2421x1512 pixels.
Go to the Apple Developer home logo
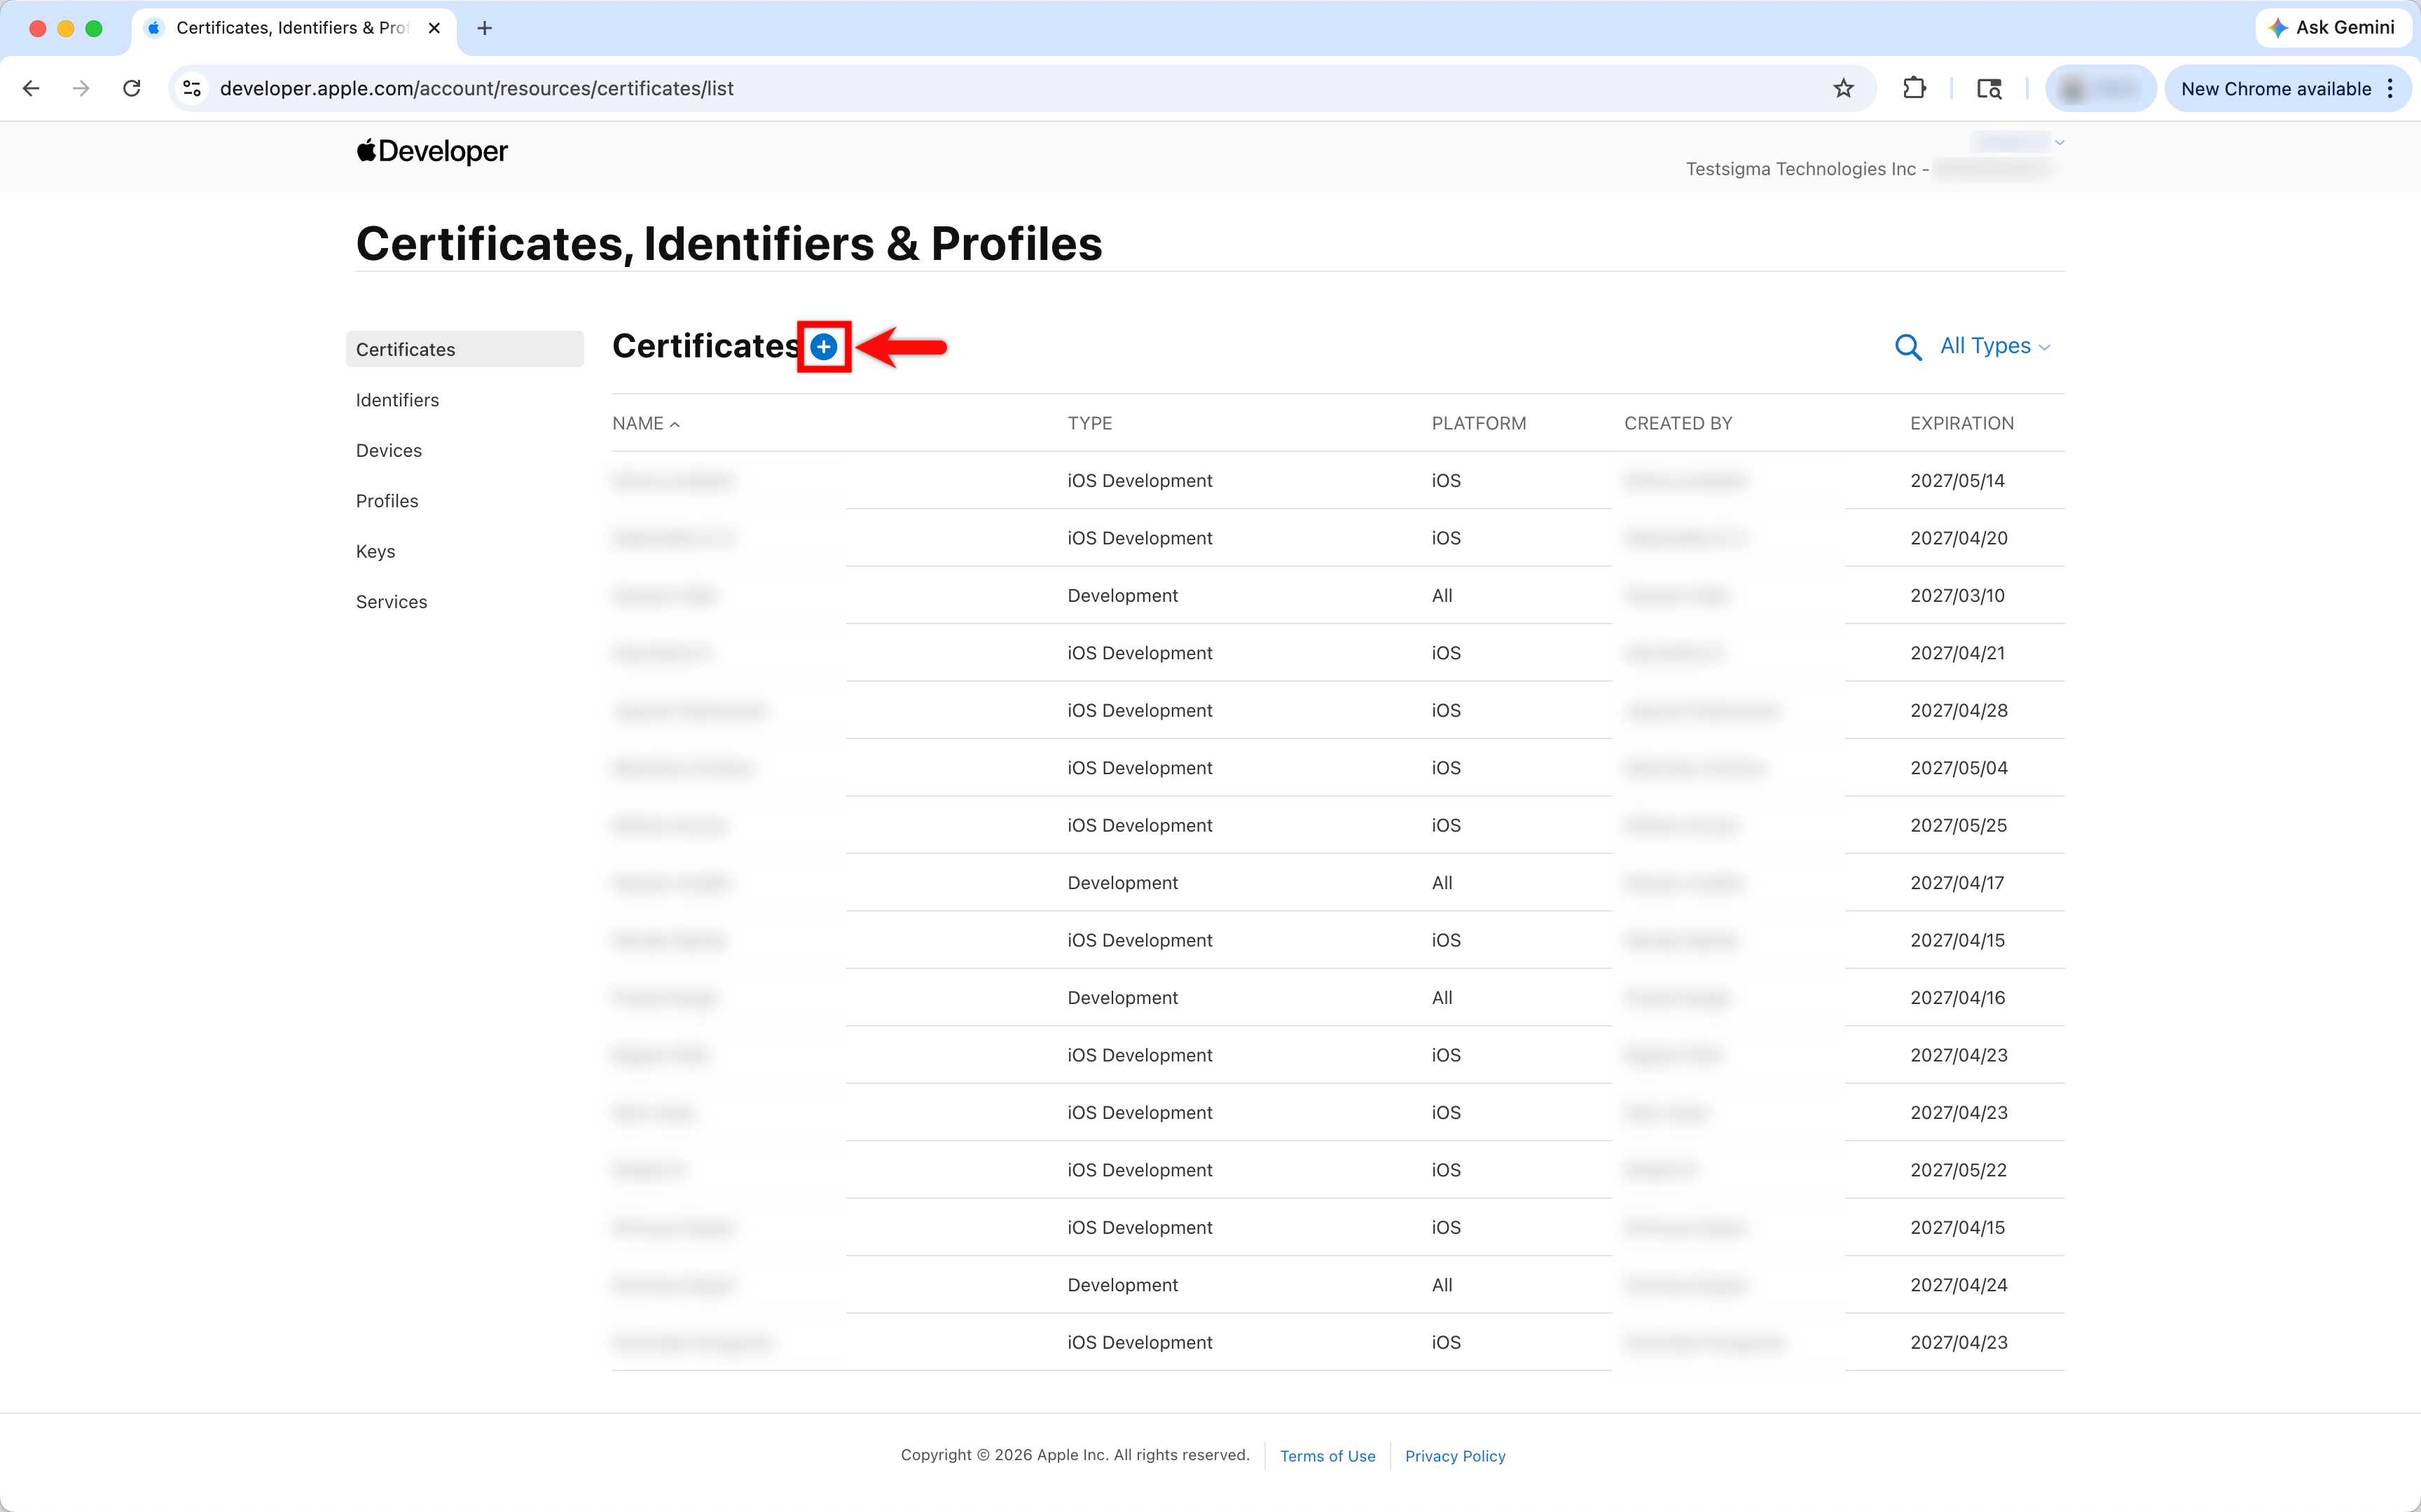[432, 151]
